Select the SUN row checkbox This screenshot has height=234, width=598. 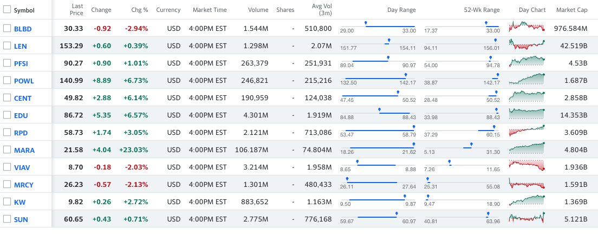coord(7,219)
